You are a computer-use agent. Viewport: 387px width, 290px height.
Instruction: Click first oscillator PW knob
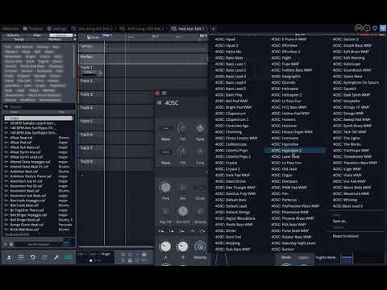pyautogui.click(x=182, y=128)
